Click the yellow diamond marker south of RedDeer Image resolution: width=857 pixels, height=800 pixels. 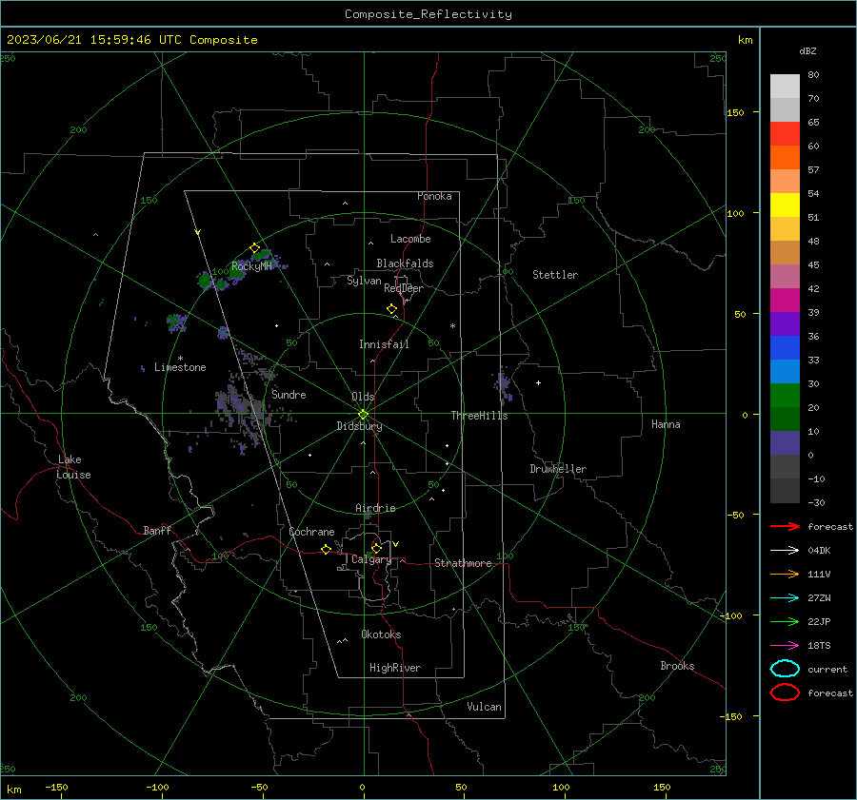[391, 309]
